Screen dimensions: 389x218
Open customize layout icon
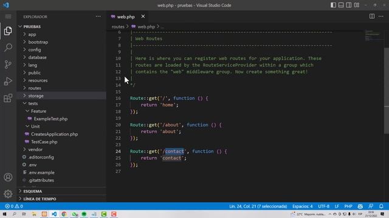[x=357, y=5]
